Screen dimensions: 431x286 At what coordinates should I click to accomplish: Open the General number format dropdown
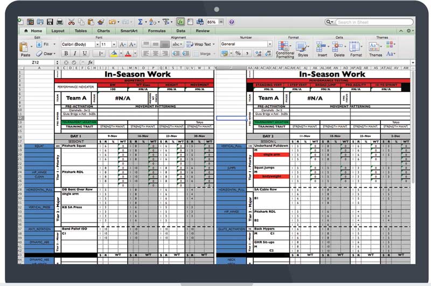pyautogui.click(x=270, y=44)
